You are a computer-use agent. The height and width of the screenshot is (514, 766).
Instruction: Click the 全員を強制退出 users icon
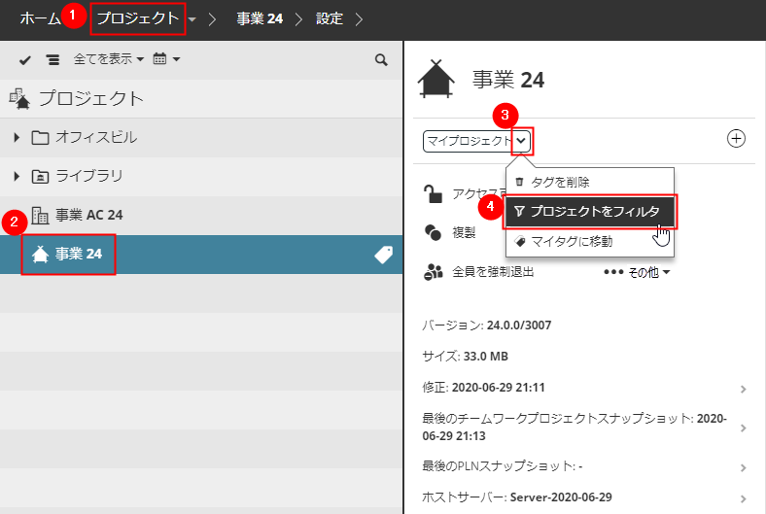pyautogui.click(x=433, y=272)
